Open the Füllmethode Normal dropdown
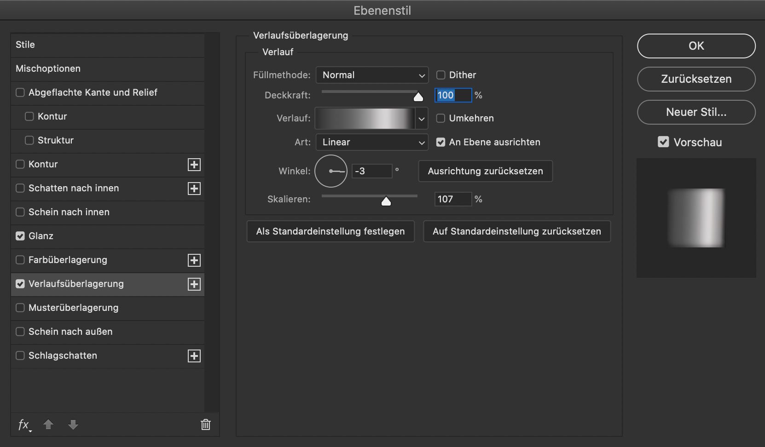 click(372, 75)
